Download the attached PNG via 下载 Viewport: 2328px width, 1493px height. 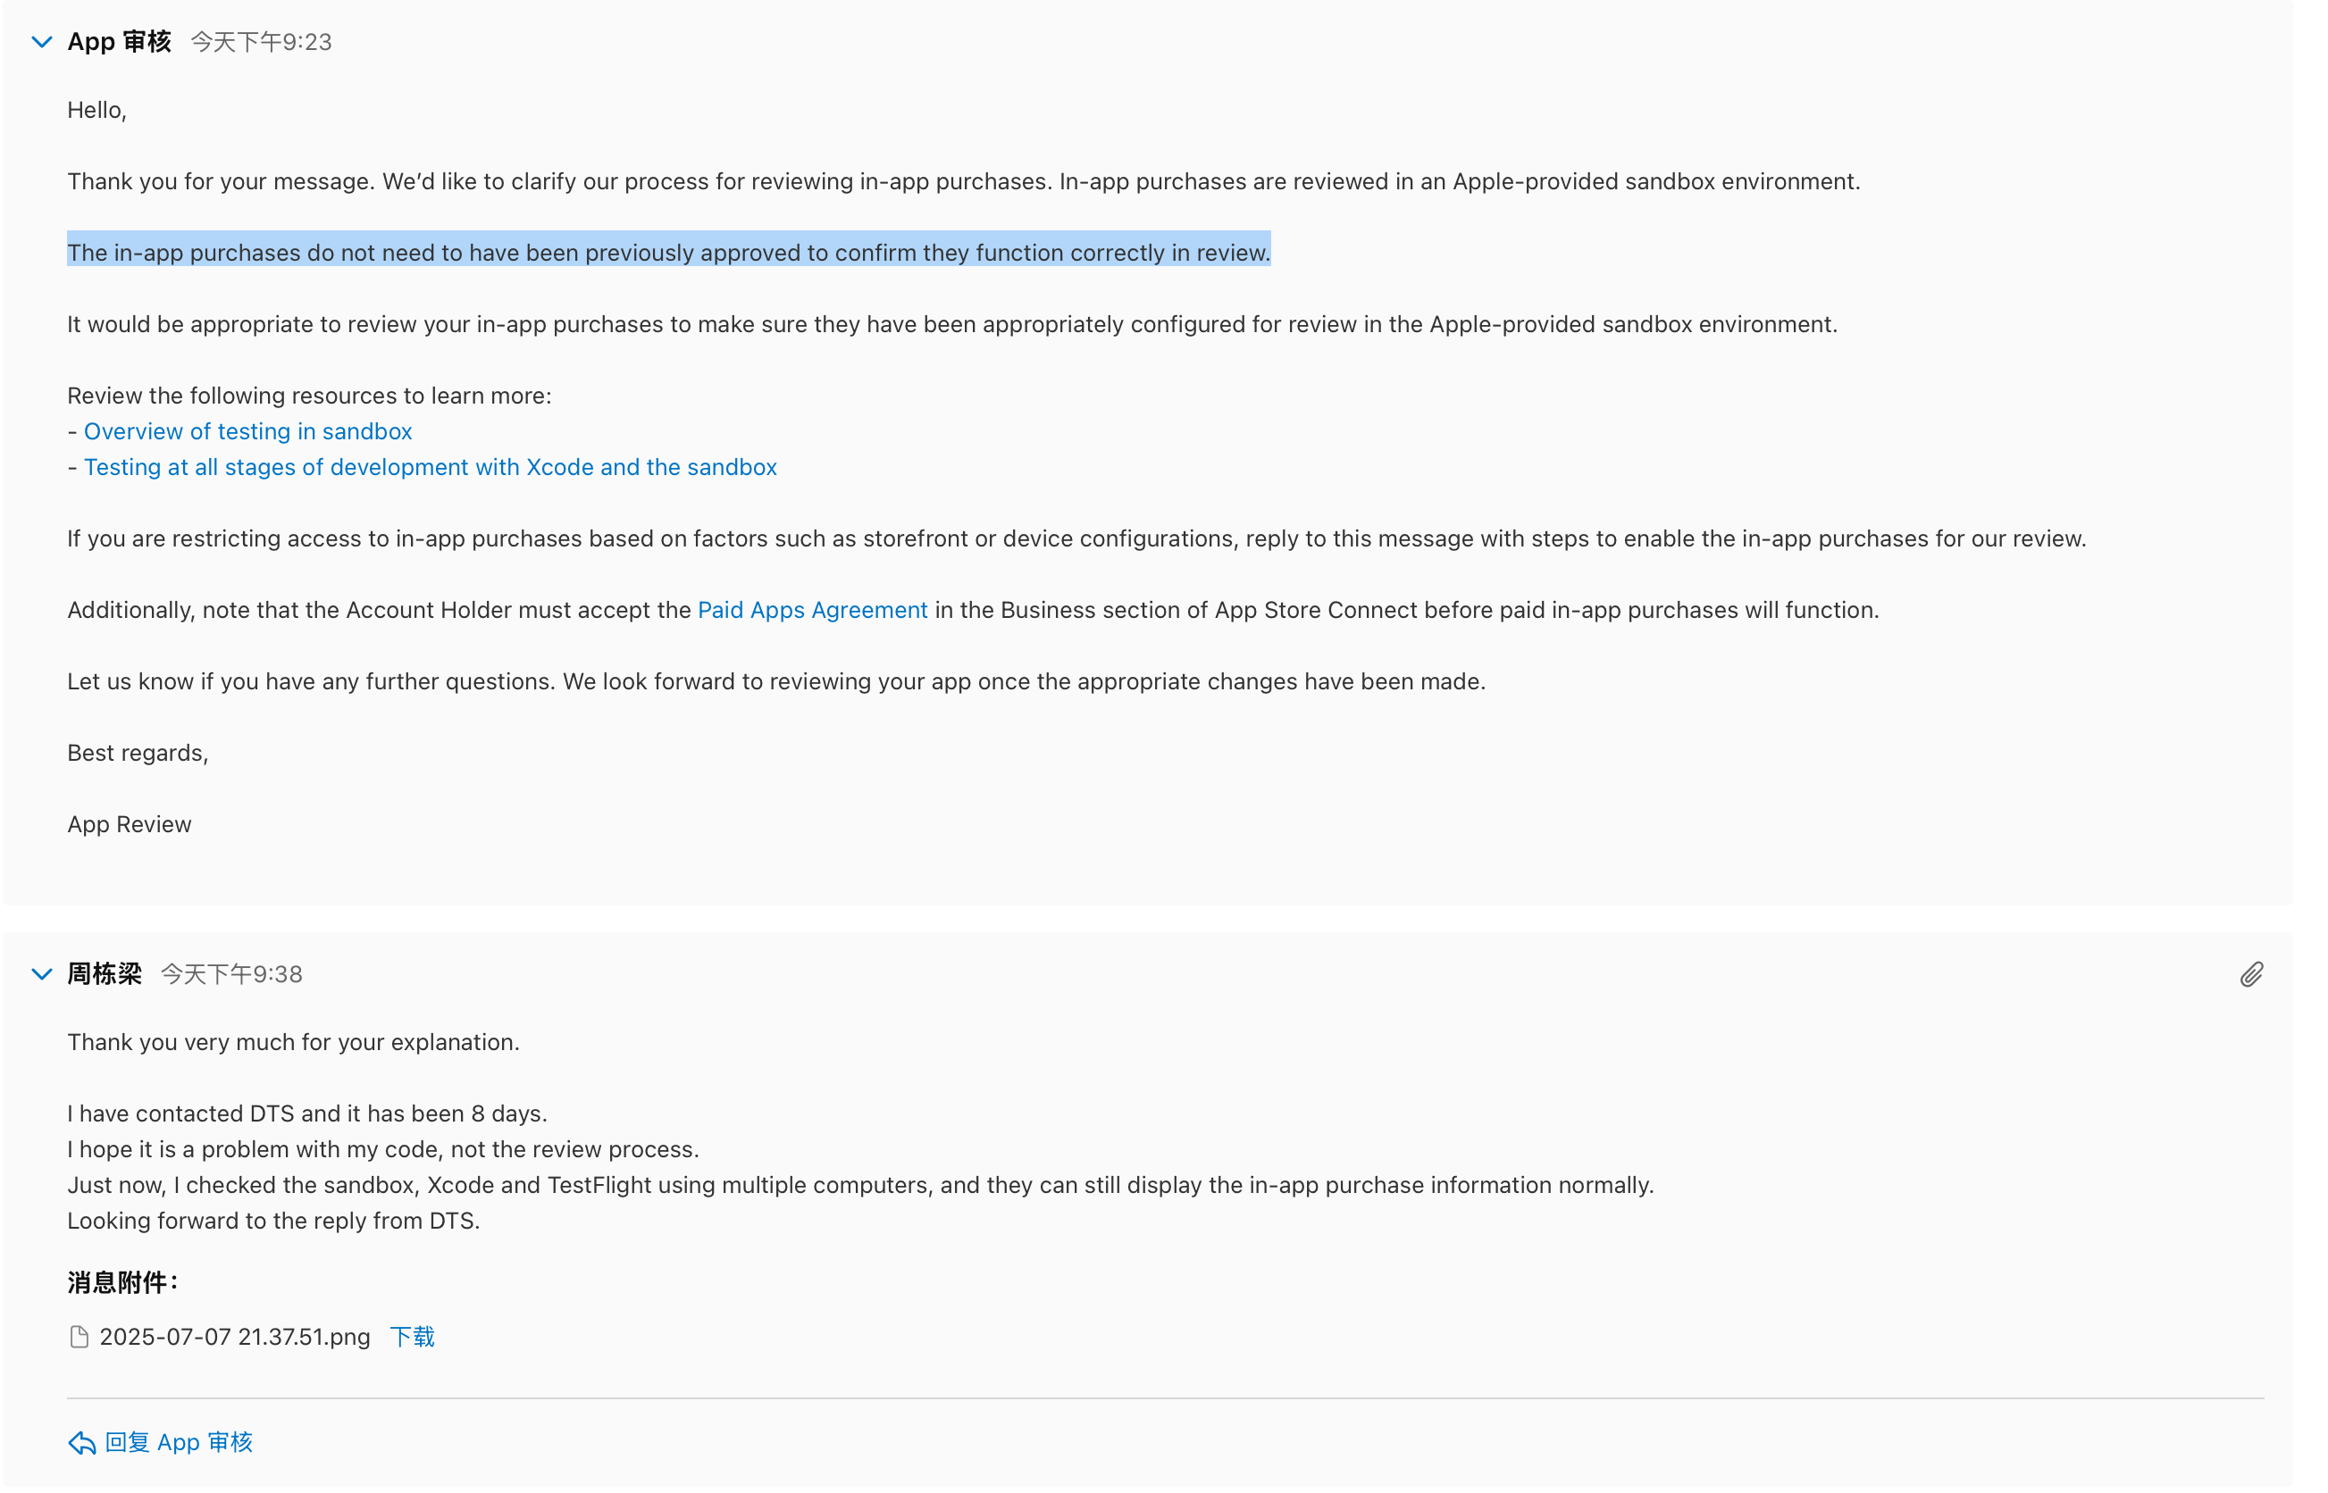pos(412,1337)
